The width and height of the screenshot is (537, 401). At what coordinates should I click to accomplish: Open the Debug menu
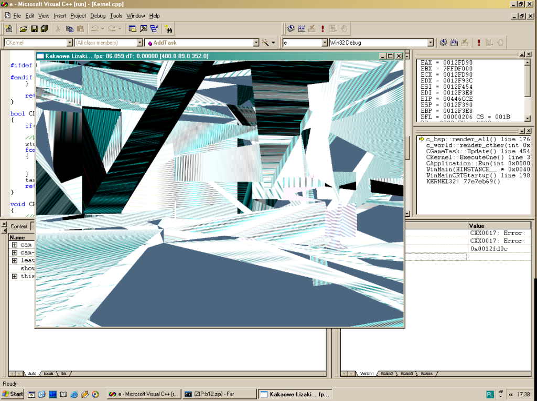98,16
